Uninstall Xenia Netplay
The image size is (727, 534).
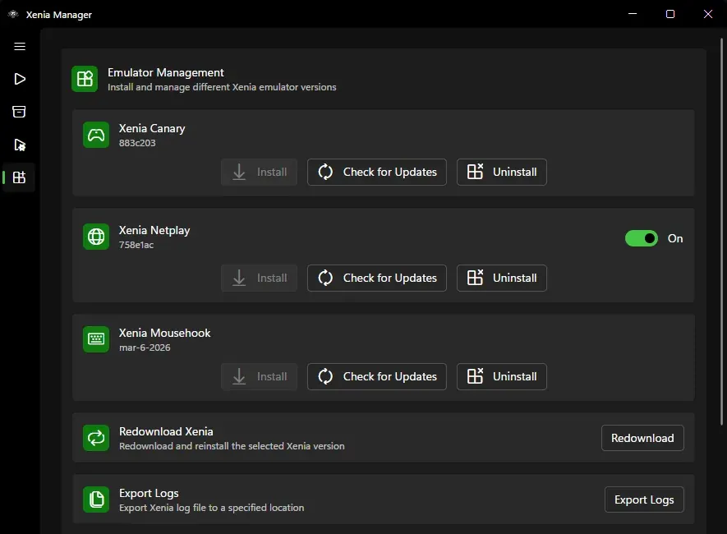click(x=502, y=279)
